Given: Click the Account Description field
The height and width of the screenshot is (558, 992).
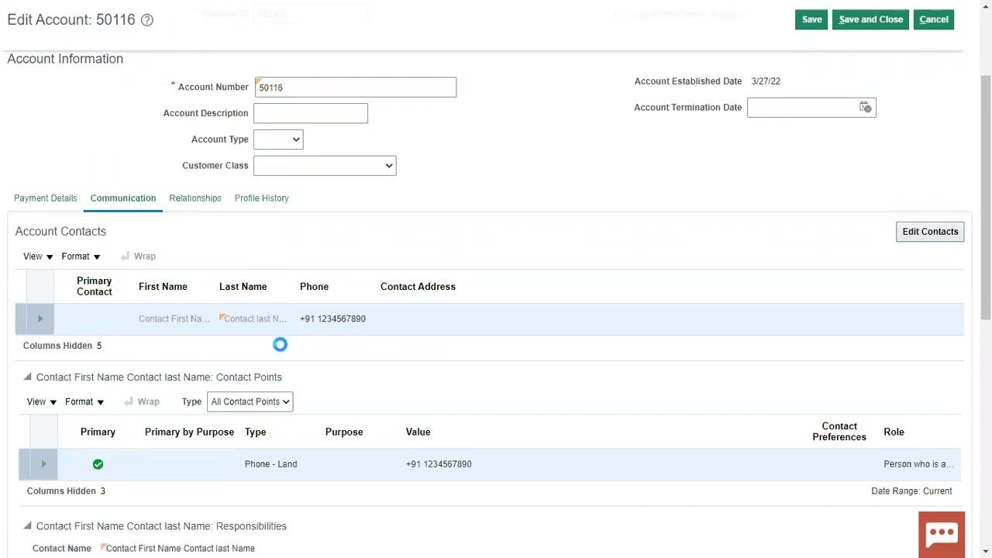Looking at the screenshot, I should tap(311, 114).
